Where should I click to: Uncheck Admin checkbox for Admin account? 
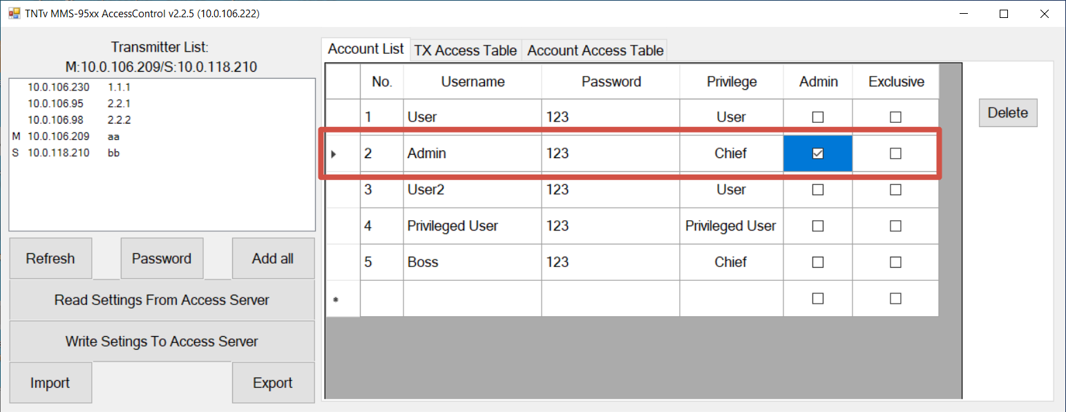coord(818,154)
